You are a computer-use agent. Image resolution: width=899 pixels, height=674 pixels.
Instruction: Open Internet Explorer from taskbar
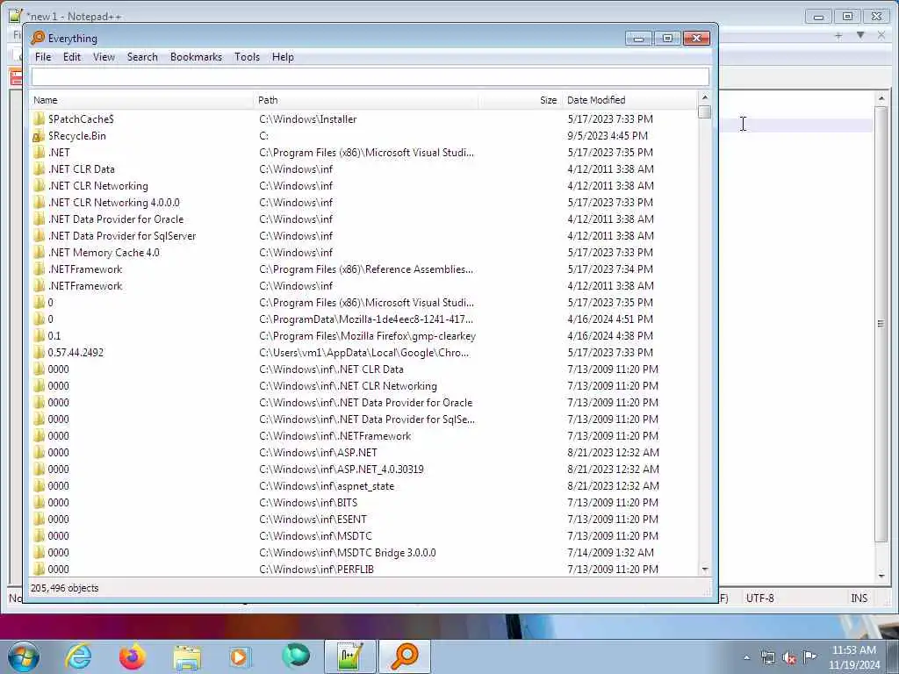click(78, 656)
